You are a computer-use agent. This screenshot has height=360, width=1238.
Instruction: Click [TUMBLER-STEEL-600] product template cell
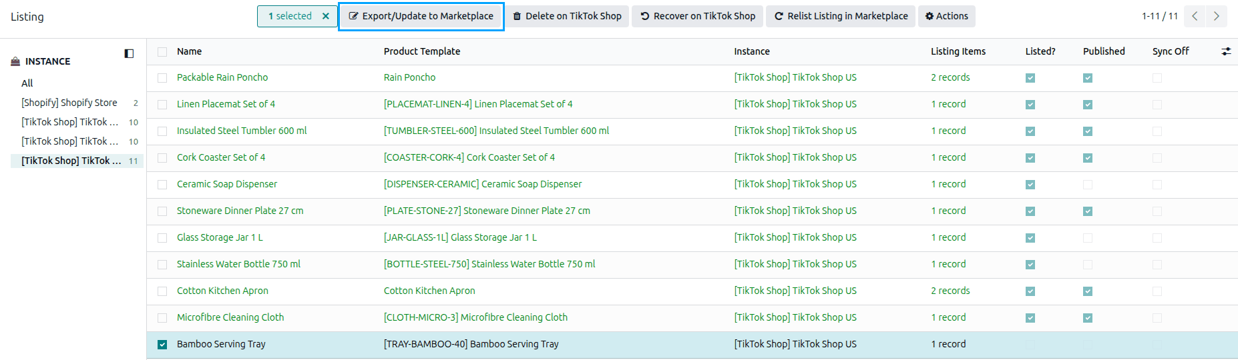pyautogui.click(x=496, y=131)
